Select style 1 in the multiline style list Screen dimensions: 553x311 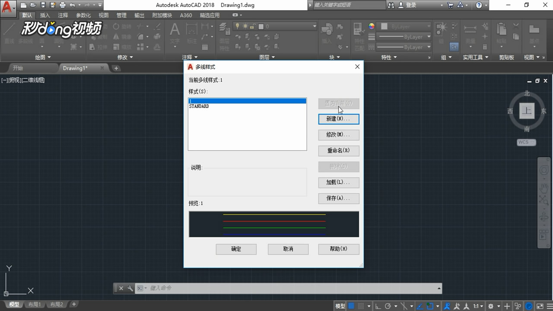[247, 101]
